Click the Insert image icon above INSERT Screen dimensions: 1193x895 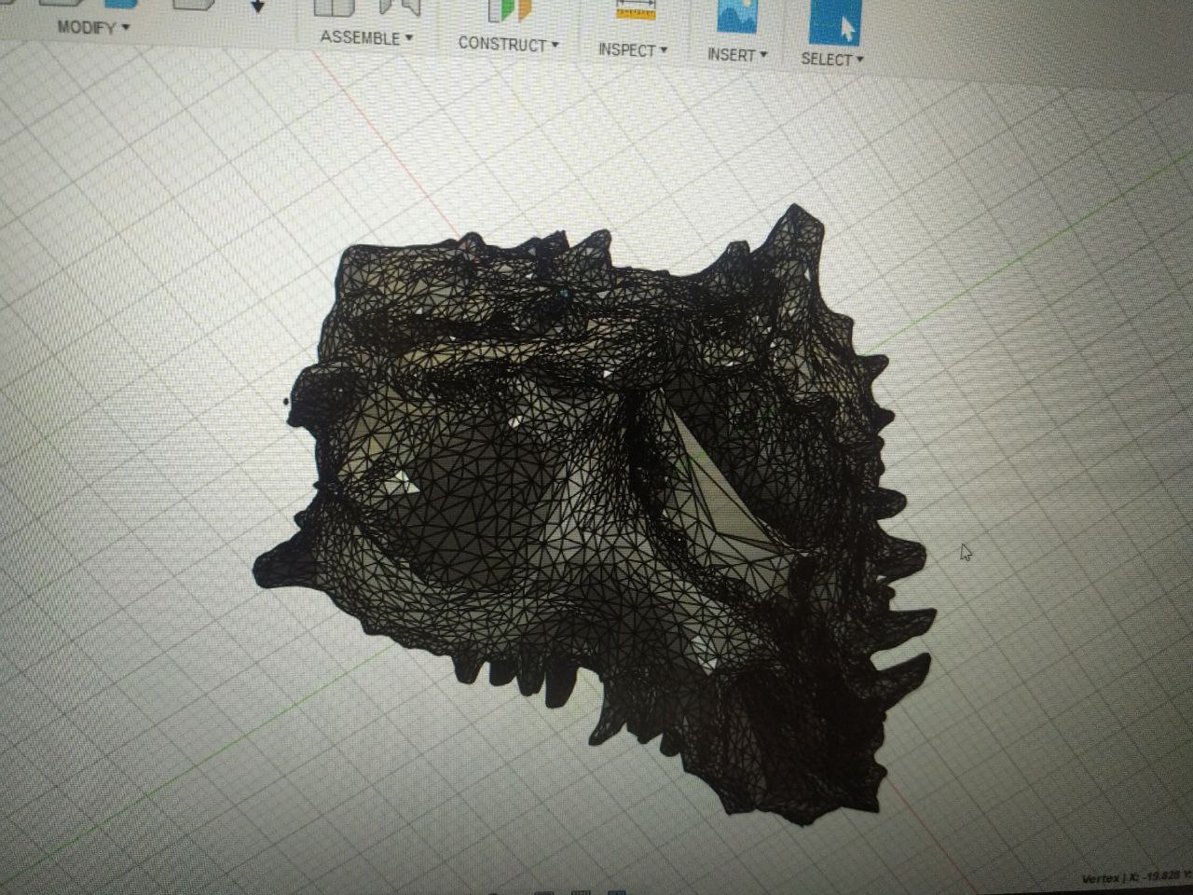point(736,16)
